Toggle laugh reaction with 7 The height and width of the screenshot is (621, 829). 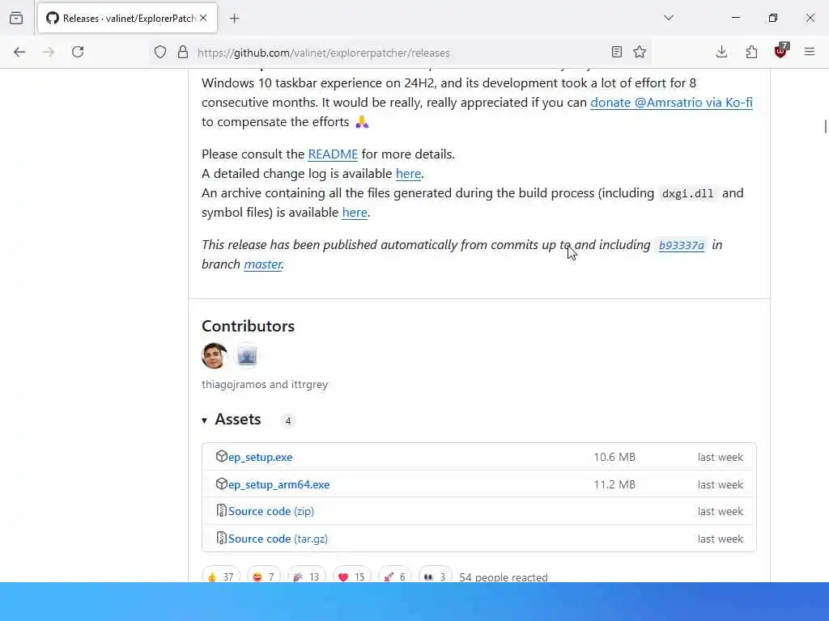point(264,577)
